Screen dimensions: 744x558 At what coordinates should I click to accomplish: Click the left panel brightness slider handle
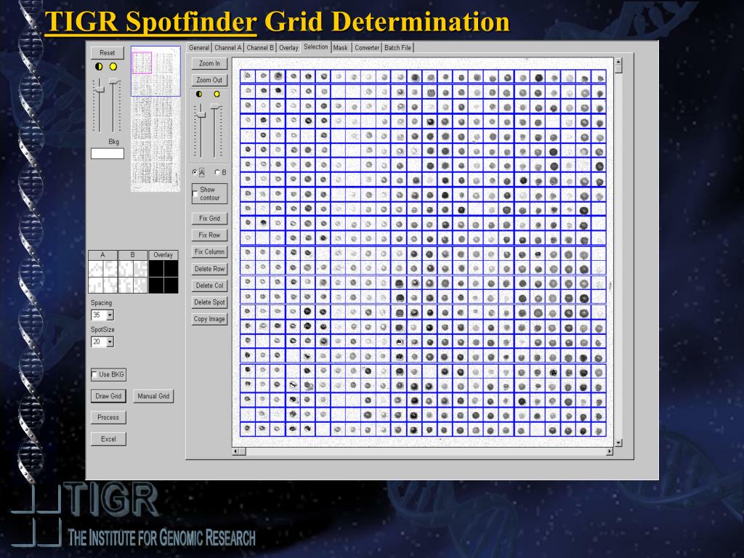(114, 81)
